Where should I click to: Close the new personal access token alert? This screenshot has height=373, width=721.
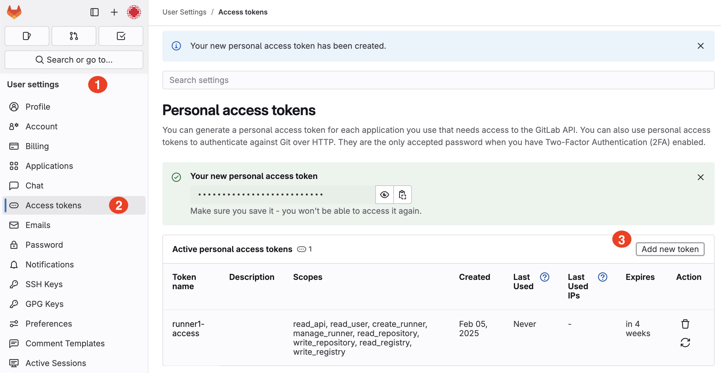pos(701,177)
